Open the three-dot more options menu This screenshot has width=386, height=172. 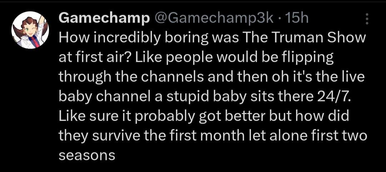coord(367,19)
